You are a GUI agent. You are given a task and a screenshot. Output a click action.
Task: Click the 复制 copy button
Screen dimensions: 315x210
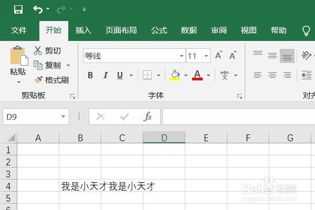tap(47, 65)
